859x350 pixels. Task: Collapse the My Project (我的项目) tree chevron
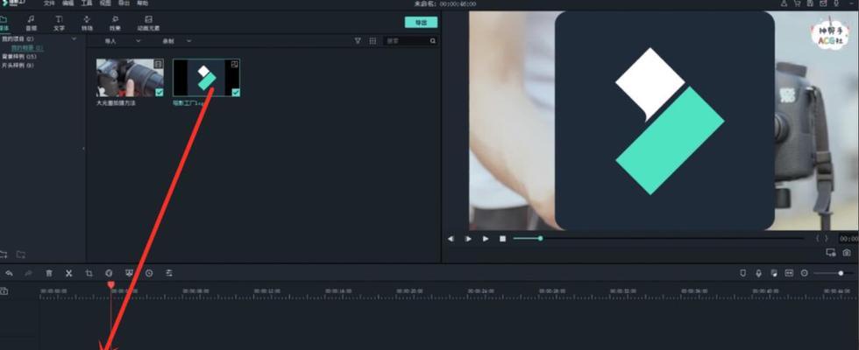coord(75,38)
